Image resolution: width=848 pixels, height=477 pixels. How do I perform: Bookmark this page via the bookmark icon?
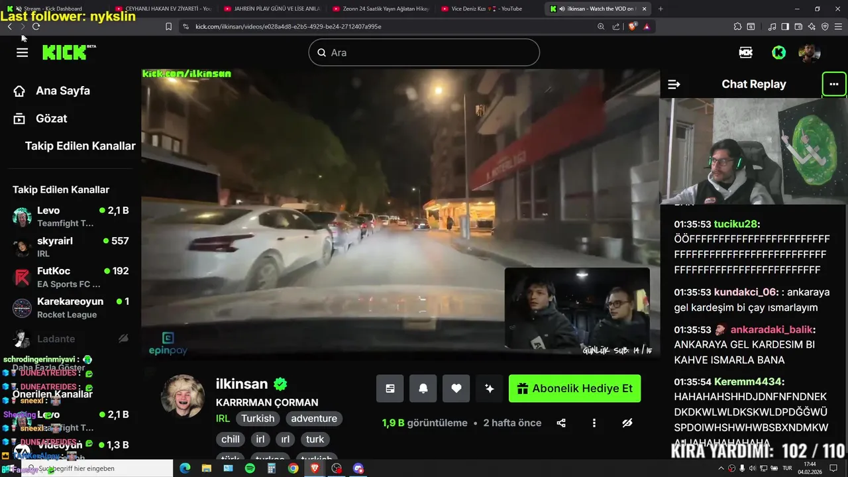[x=168, y=26]
